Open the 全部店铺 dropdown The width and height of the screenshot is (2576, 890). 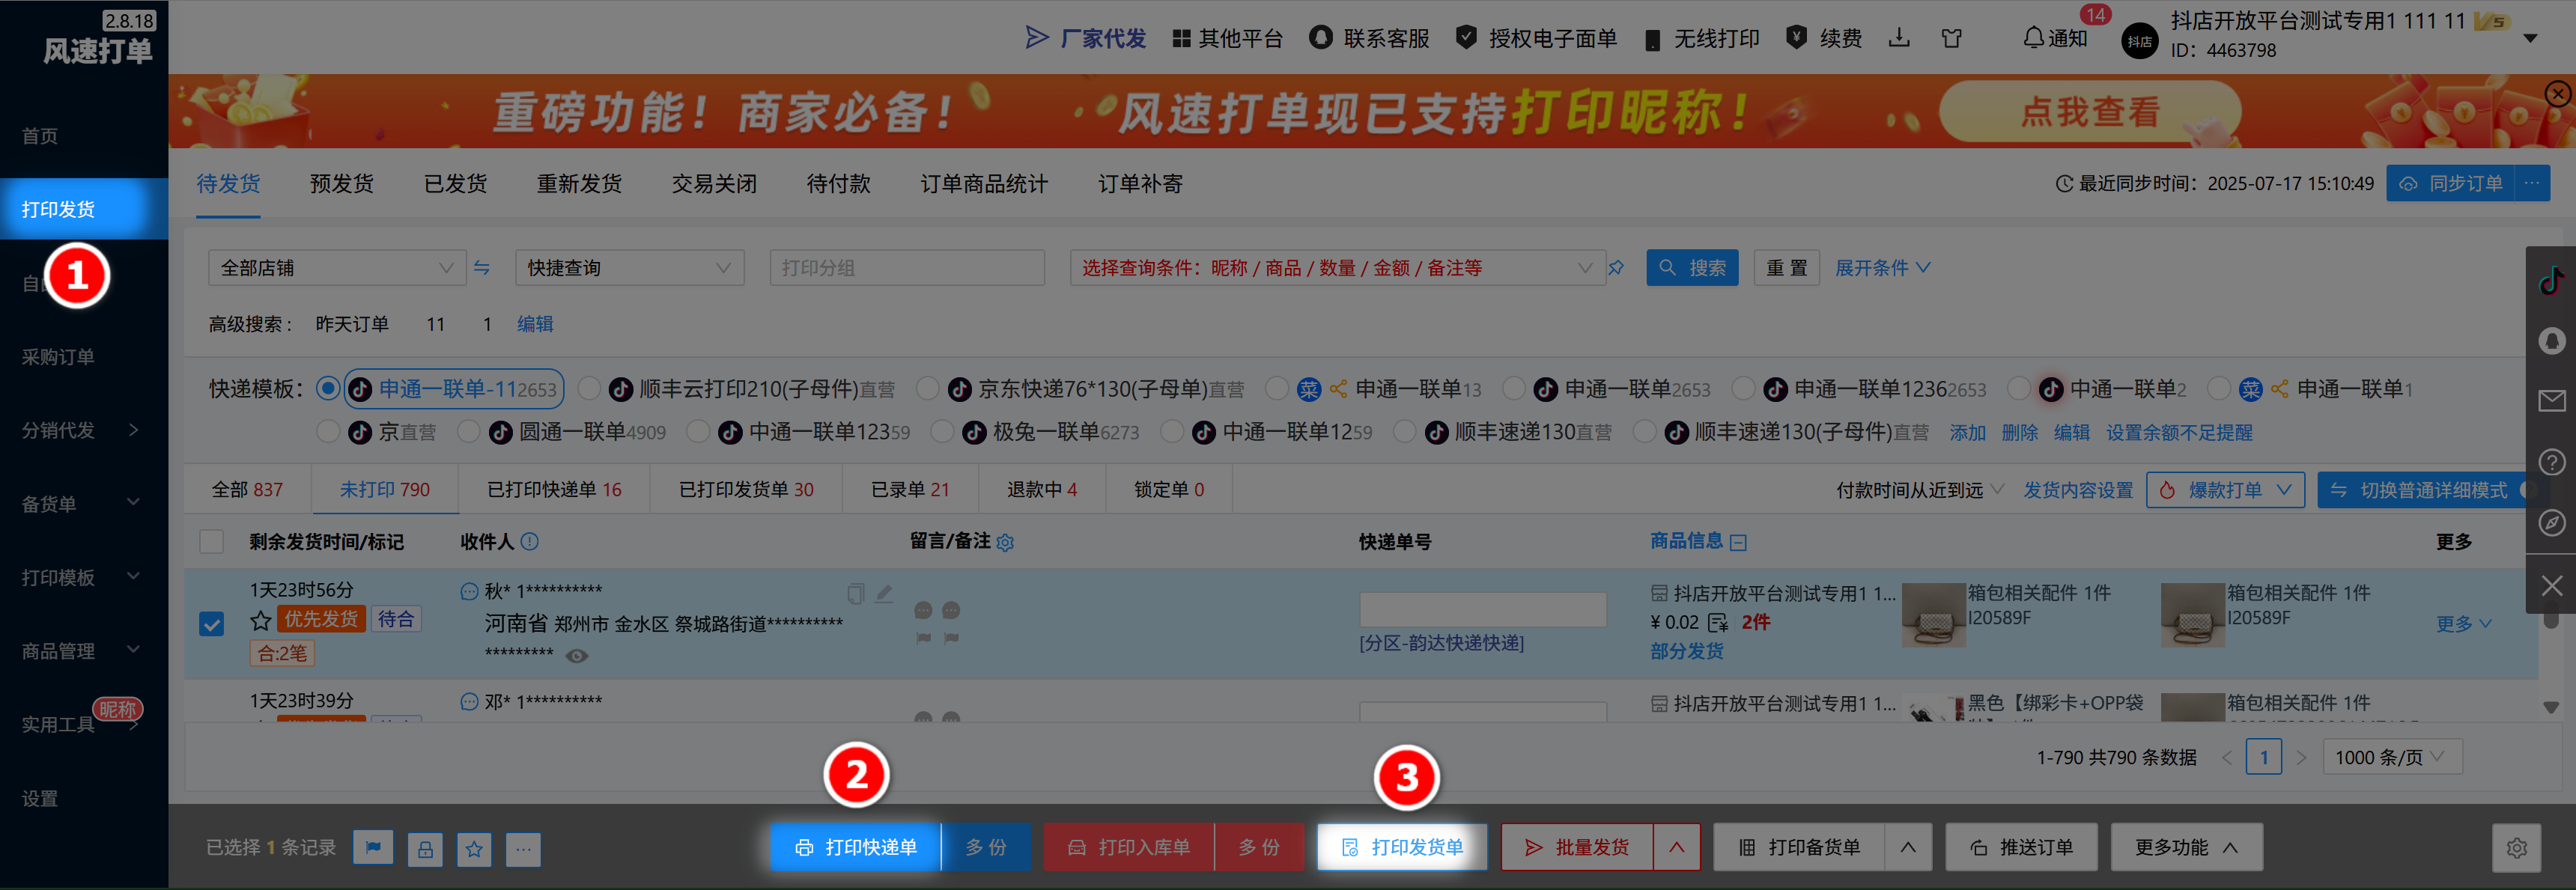point(337,267)
